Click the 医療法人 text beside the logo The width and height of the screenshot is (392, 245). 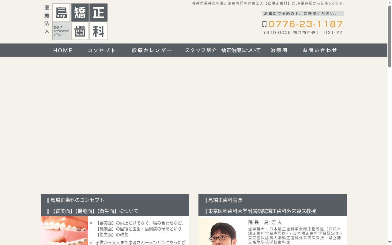(x=47, y=19)
